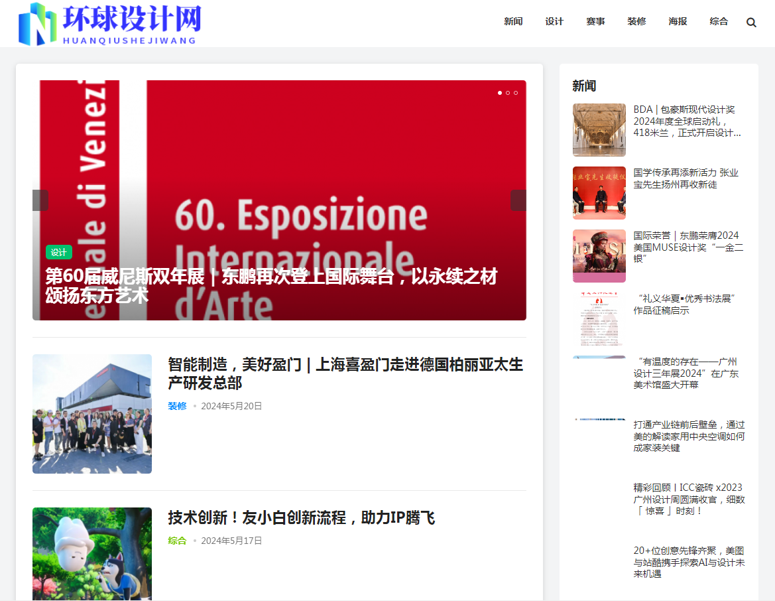Open headline 第60届威尼斯双年展 article
Screen dimensions: 775x601
(271, 286)
